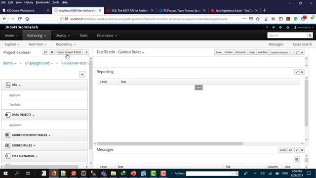Click the Data Objects section icon
316x178 pixels.
tap(7, 115)
